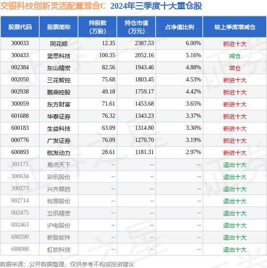Viewport: 267px width, 268px height.
Task: Click stock name 东方财富
Action: (x=59, y=104)
